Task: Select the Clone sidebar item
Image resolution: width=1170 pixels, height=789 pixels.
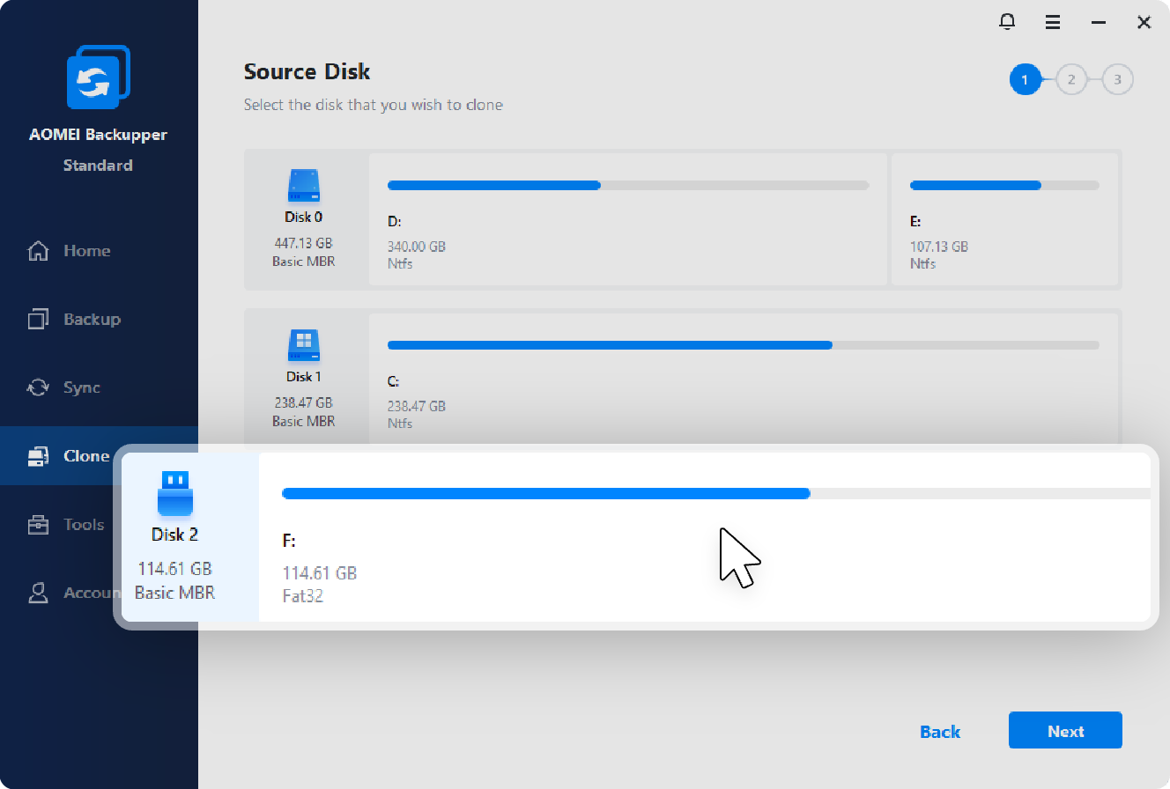Action: (x=85, y=456)
